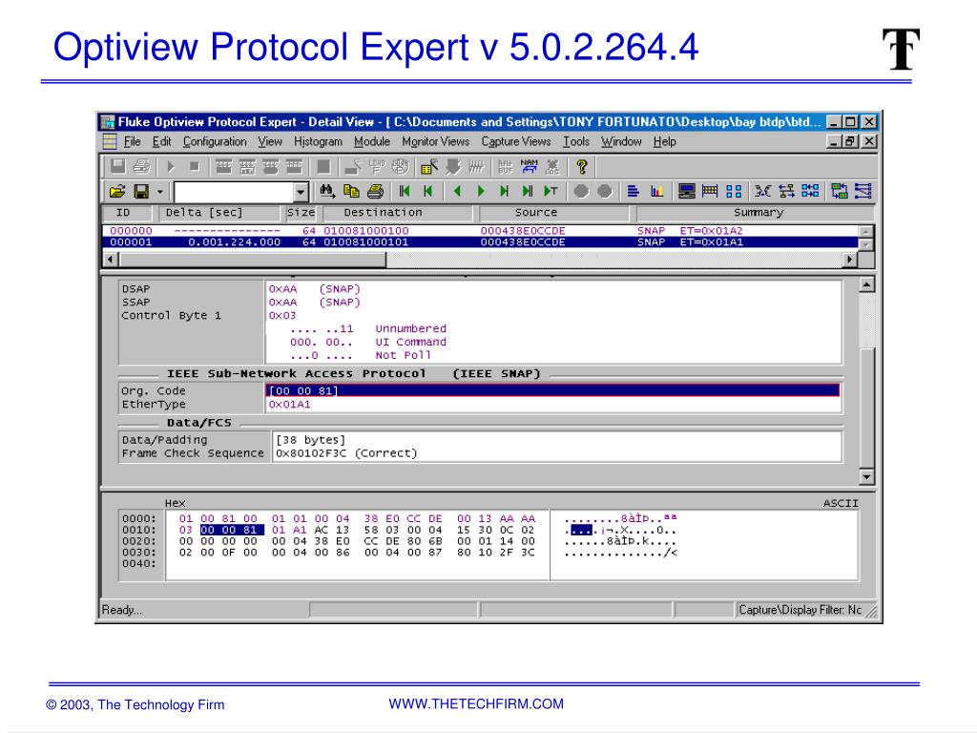Click the green boxes swap arrows icon
The height and width of the screenshot is (733, 977).
click(840, 191)
